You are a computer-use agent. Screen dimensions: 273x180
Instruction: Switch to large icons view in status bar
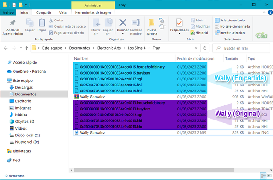point(269,176)
